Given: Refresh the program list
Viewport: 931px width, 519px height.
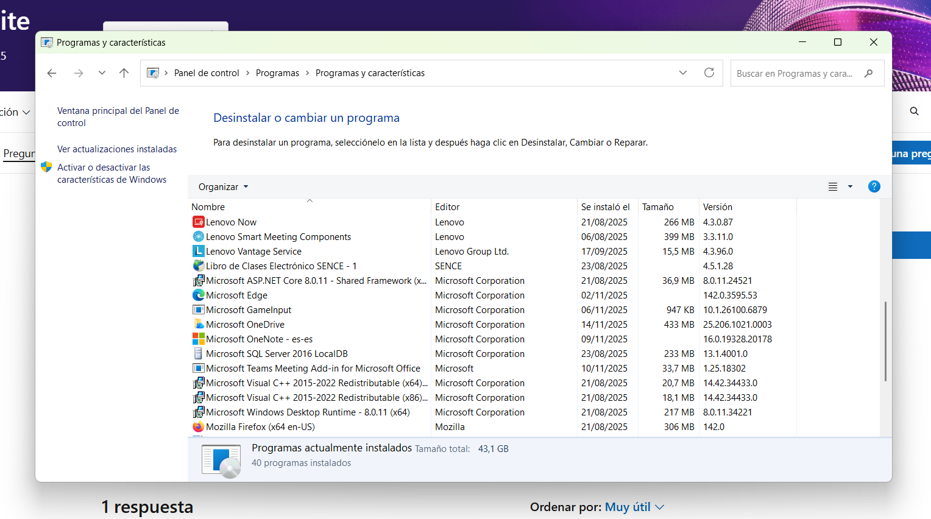Looking at the screenshot, I should (709, 72).
